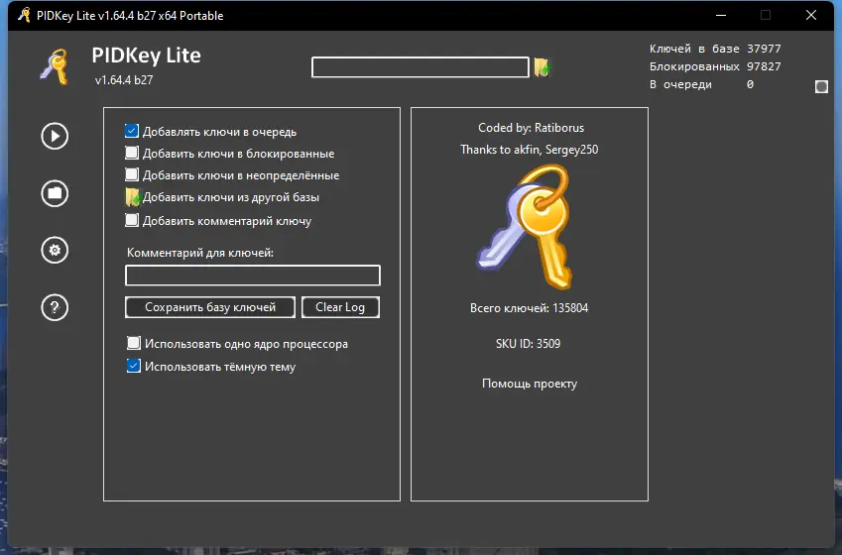Focus the key input field at the top

(421, 67)
